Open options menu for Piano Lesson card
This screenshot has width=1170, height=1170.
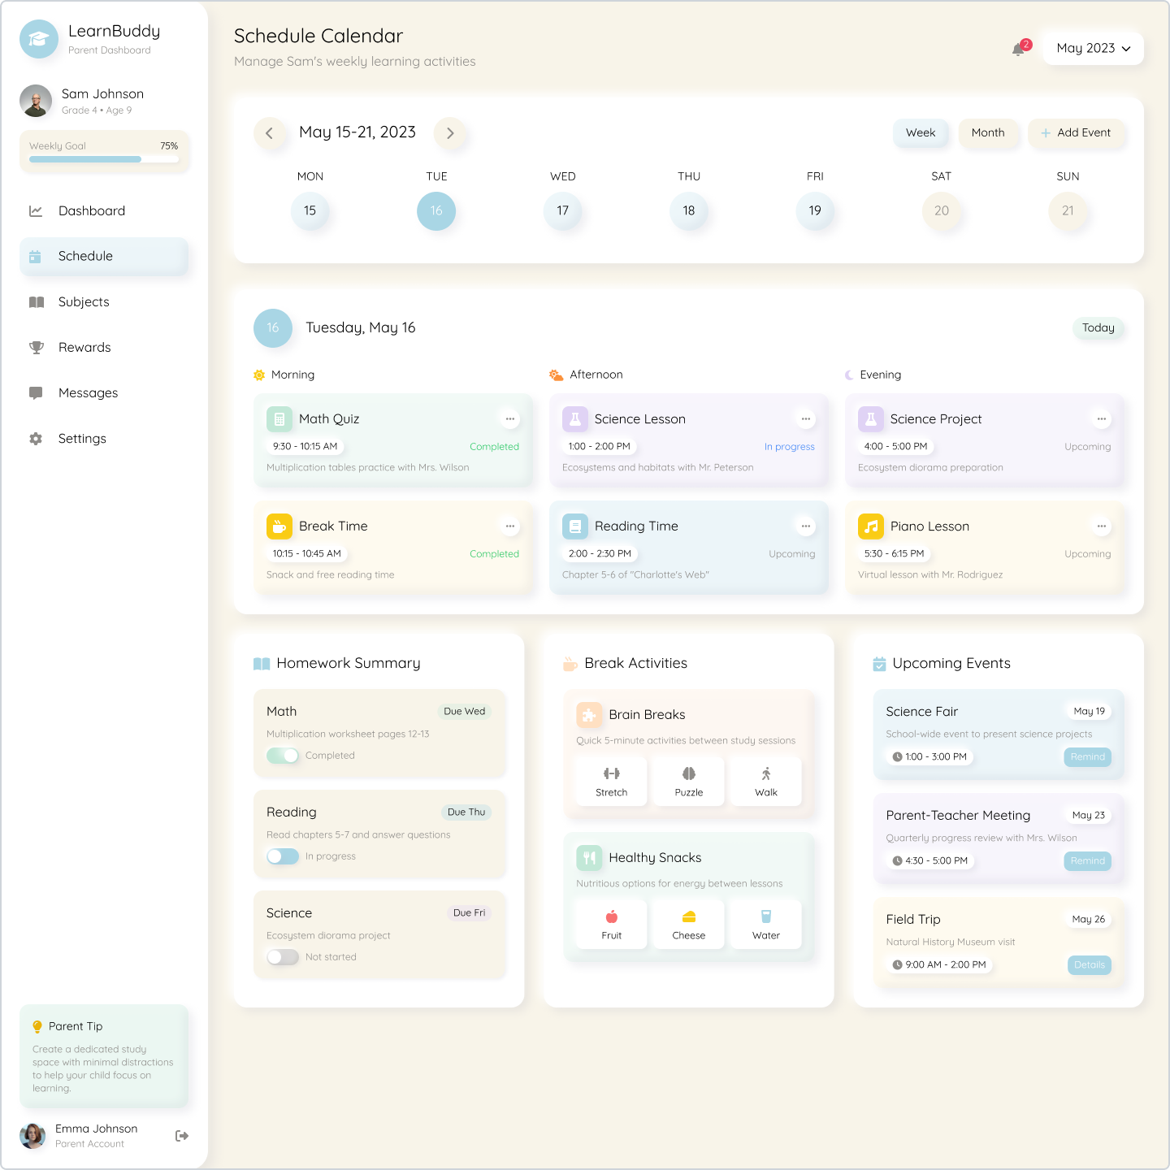pos(1101,526)
